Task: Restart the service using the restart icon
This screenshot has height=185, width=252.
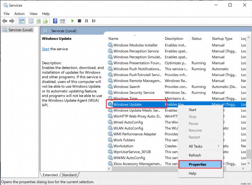Action: [x=94, y=21]
